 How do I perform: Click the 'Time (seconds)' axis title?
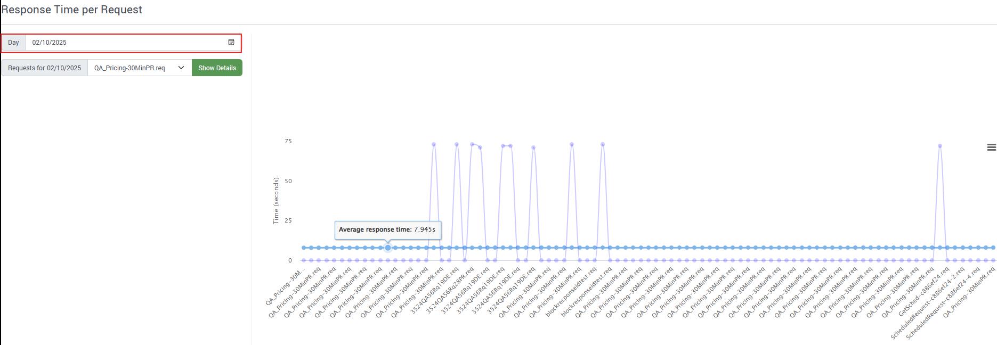(x=276, y=201)
